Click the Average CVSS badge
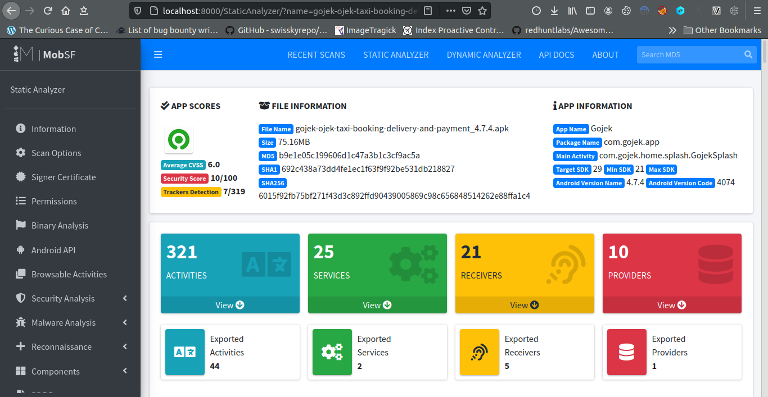The image size is (768, 397). coord(183,165)
